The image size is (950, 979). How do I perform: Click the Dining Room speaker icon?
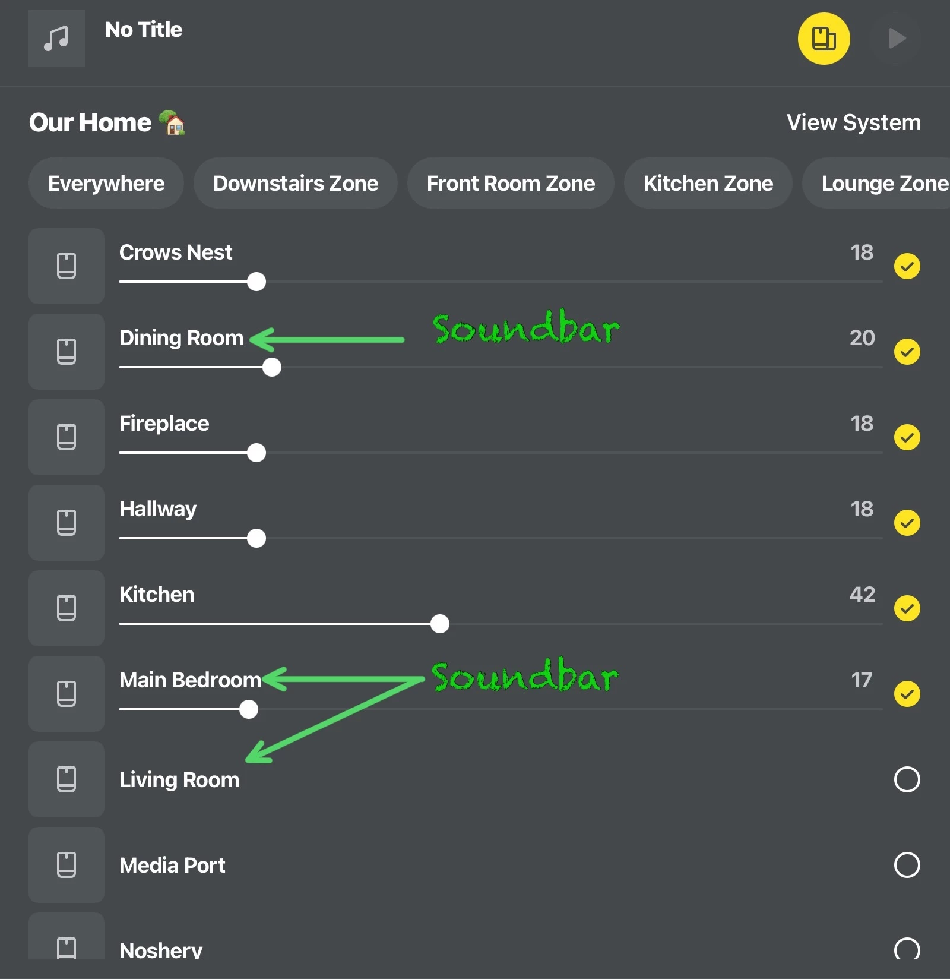(66, 352)
